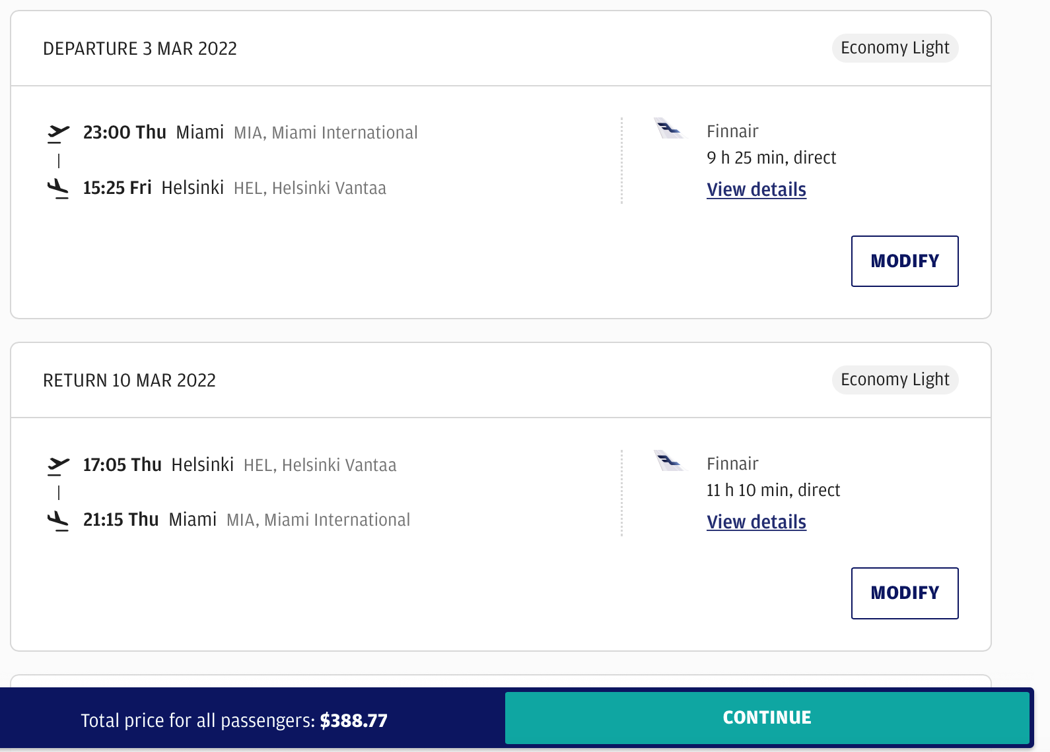The height and width of the screenshot is (752, 1050).
Task: Click the 11 h 10 min, direct duration text
Action: (773, 490)
